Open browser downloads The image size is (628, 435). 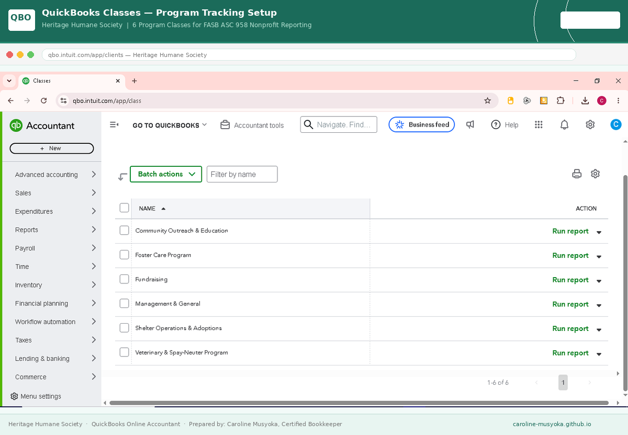pos(585,100)
